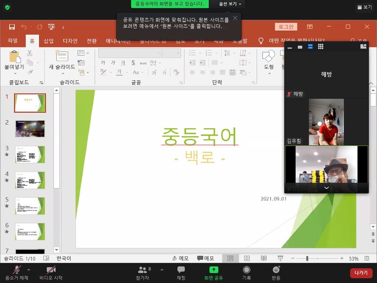Click the Copy icon in Clipboard group
This screenshot has width=377, height=283.
30,63
